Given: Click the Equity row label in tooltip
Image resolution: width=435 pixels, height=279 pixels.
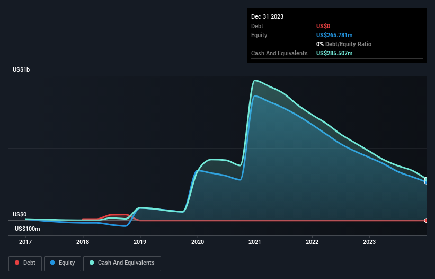Looking at the screenshot, I should pyautogui.click(x=259, y=35).
